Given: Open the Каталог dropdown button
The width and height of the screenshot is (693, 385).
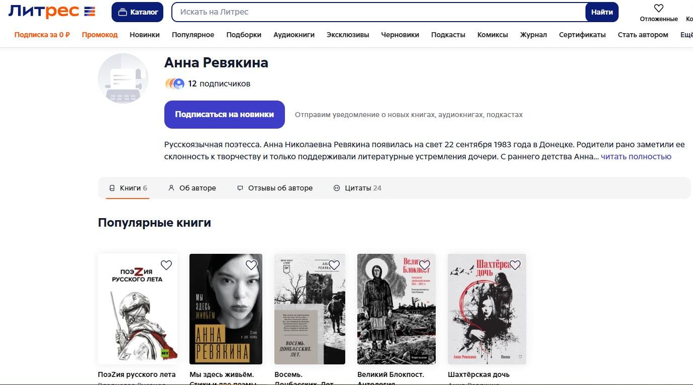Looking at the screenshot, I should [137, 12].
